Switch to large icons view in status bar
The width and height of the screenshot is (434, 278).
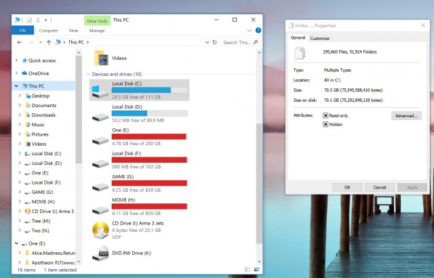pyautogui.click(x=257, y=269)
